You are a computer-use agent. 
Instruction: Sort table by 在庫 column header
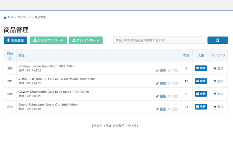click(186, 55)
